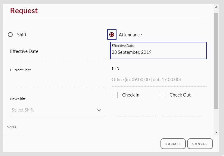This screenshot has width=224, height=156.
Task: Click the Request heading
Action: pos(24,11)
